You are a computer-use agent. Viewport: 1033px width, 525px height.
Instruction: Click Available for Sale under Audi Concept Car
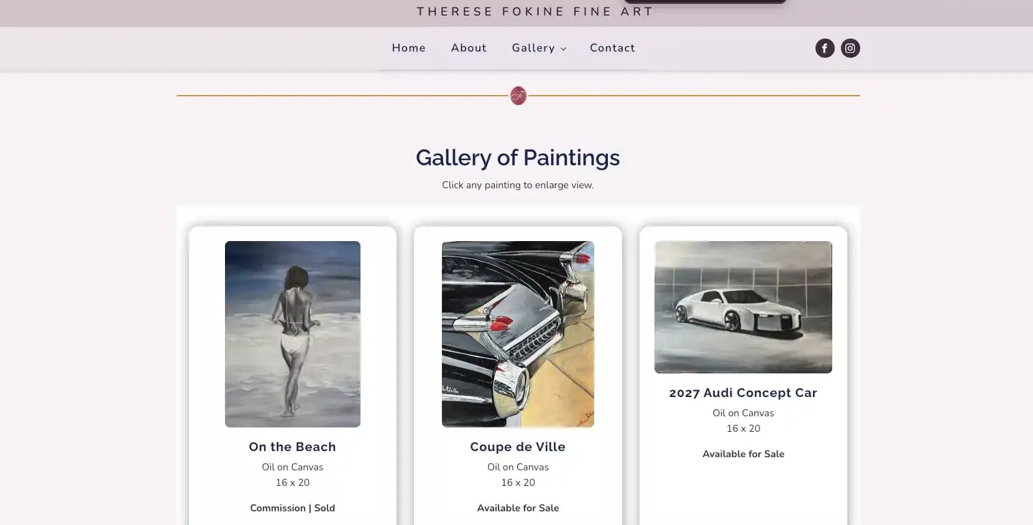743,454
